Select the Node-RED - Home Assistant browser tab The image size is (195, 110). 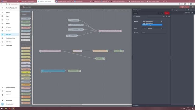tap(46, 1)
